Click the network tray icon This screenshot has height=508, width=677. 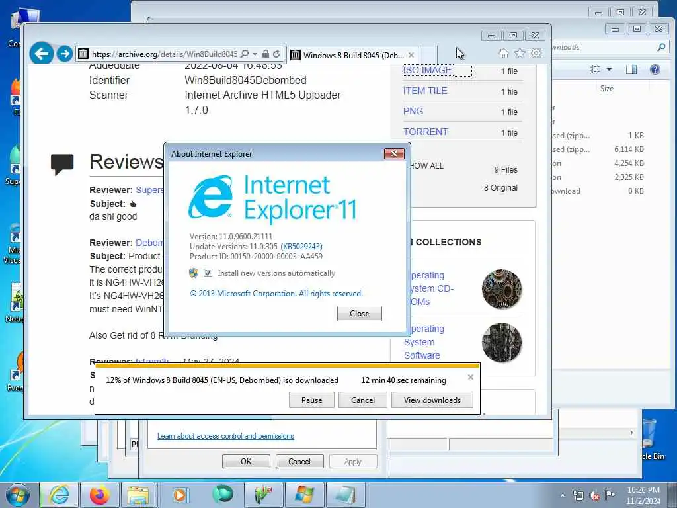(x=578, y=495)
